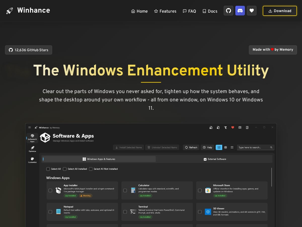Click the Installed badge under Calculator

(145, 196)
